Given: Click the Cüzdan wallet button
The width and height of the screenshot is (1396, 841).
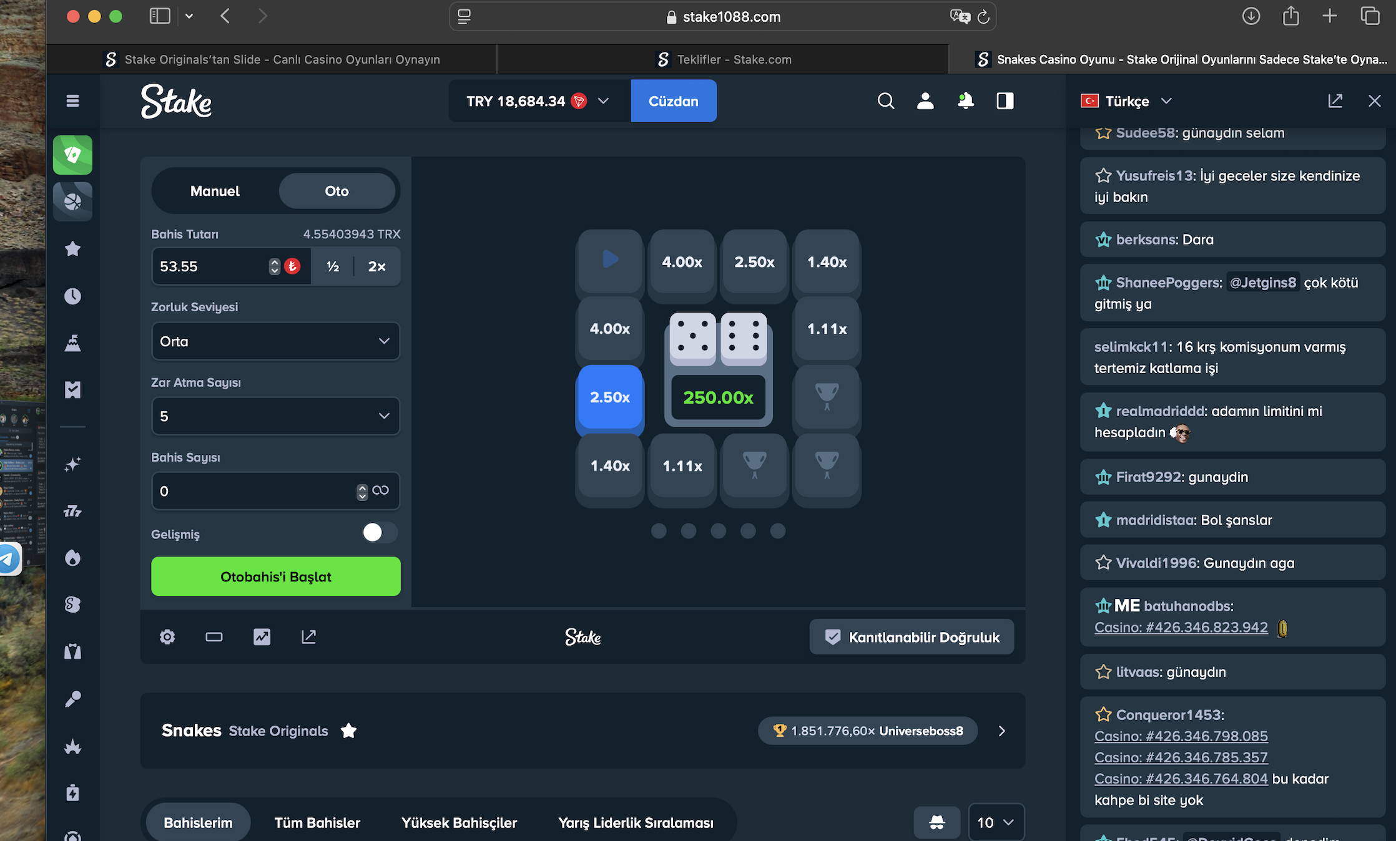Looking at the screenshot, I should [x=673, y=101].
